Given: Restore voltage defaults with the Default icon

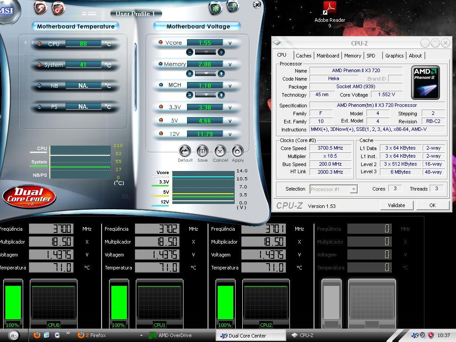Looking at the screenshot, I should coord(185,151).
